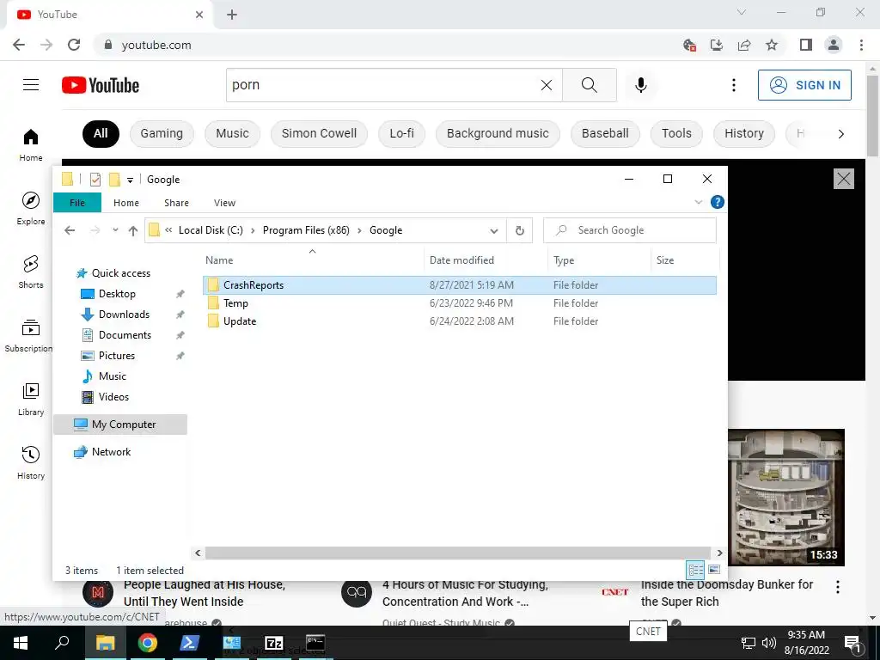Image resolution: width=880 pixels, height=660 pixels.
Task: Open the View ribbon tab
Action: click(224, 203)
